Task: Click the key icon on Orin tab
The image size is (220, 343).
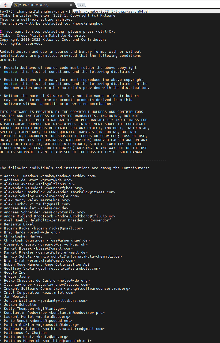Action: click(16, 5)
